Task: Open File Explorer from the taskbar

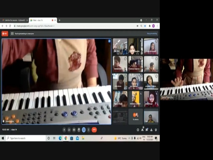Action: click(x=83, y=138)
